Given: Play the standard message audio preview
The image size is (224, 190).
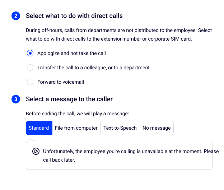Looking at the screenshot, I should pyautogui.click(x=36, y=151).
